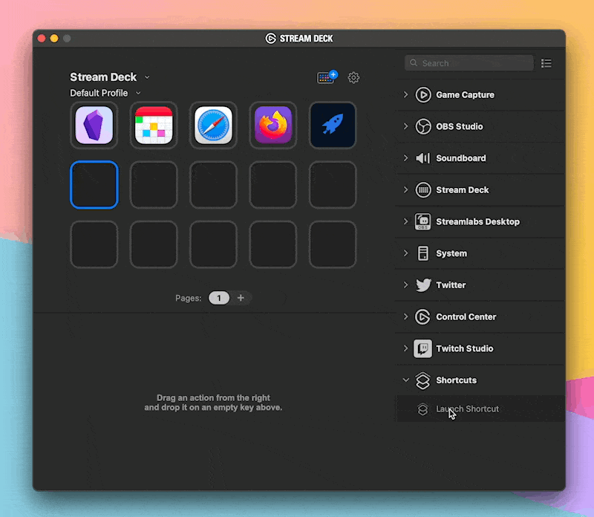The height and width of the screenshot is (517, 594).
Task: Click the Game Capture label
Action: [466, 95]
